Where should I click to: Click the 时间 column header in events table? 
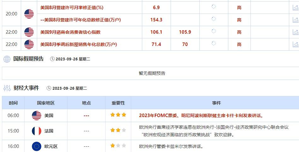click(13, 103)
